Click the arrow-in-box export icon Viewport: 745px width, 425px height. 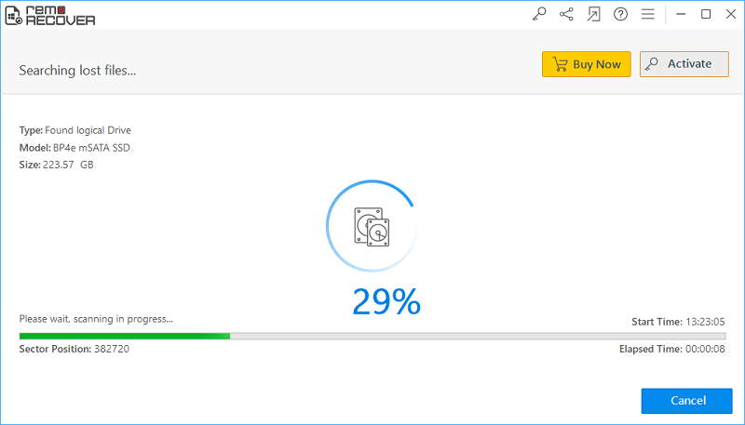594,14
